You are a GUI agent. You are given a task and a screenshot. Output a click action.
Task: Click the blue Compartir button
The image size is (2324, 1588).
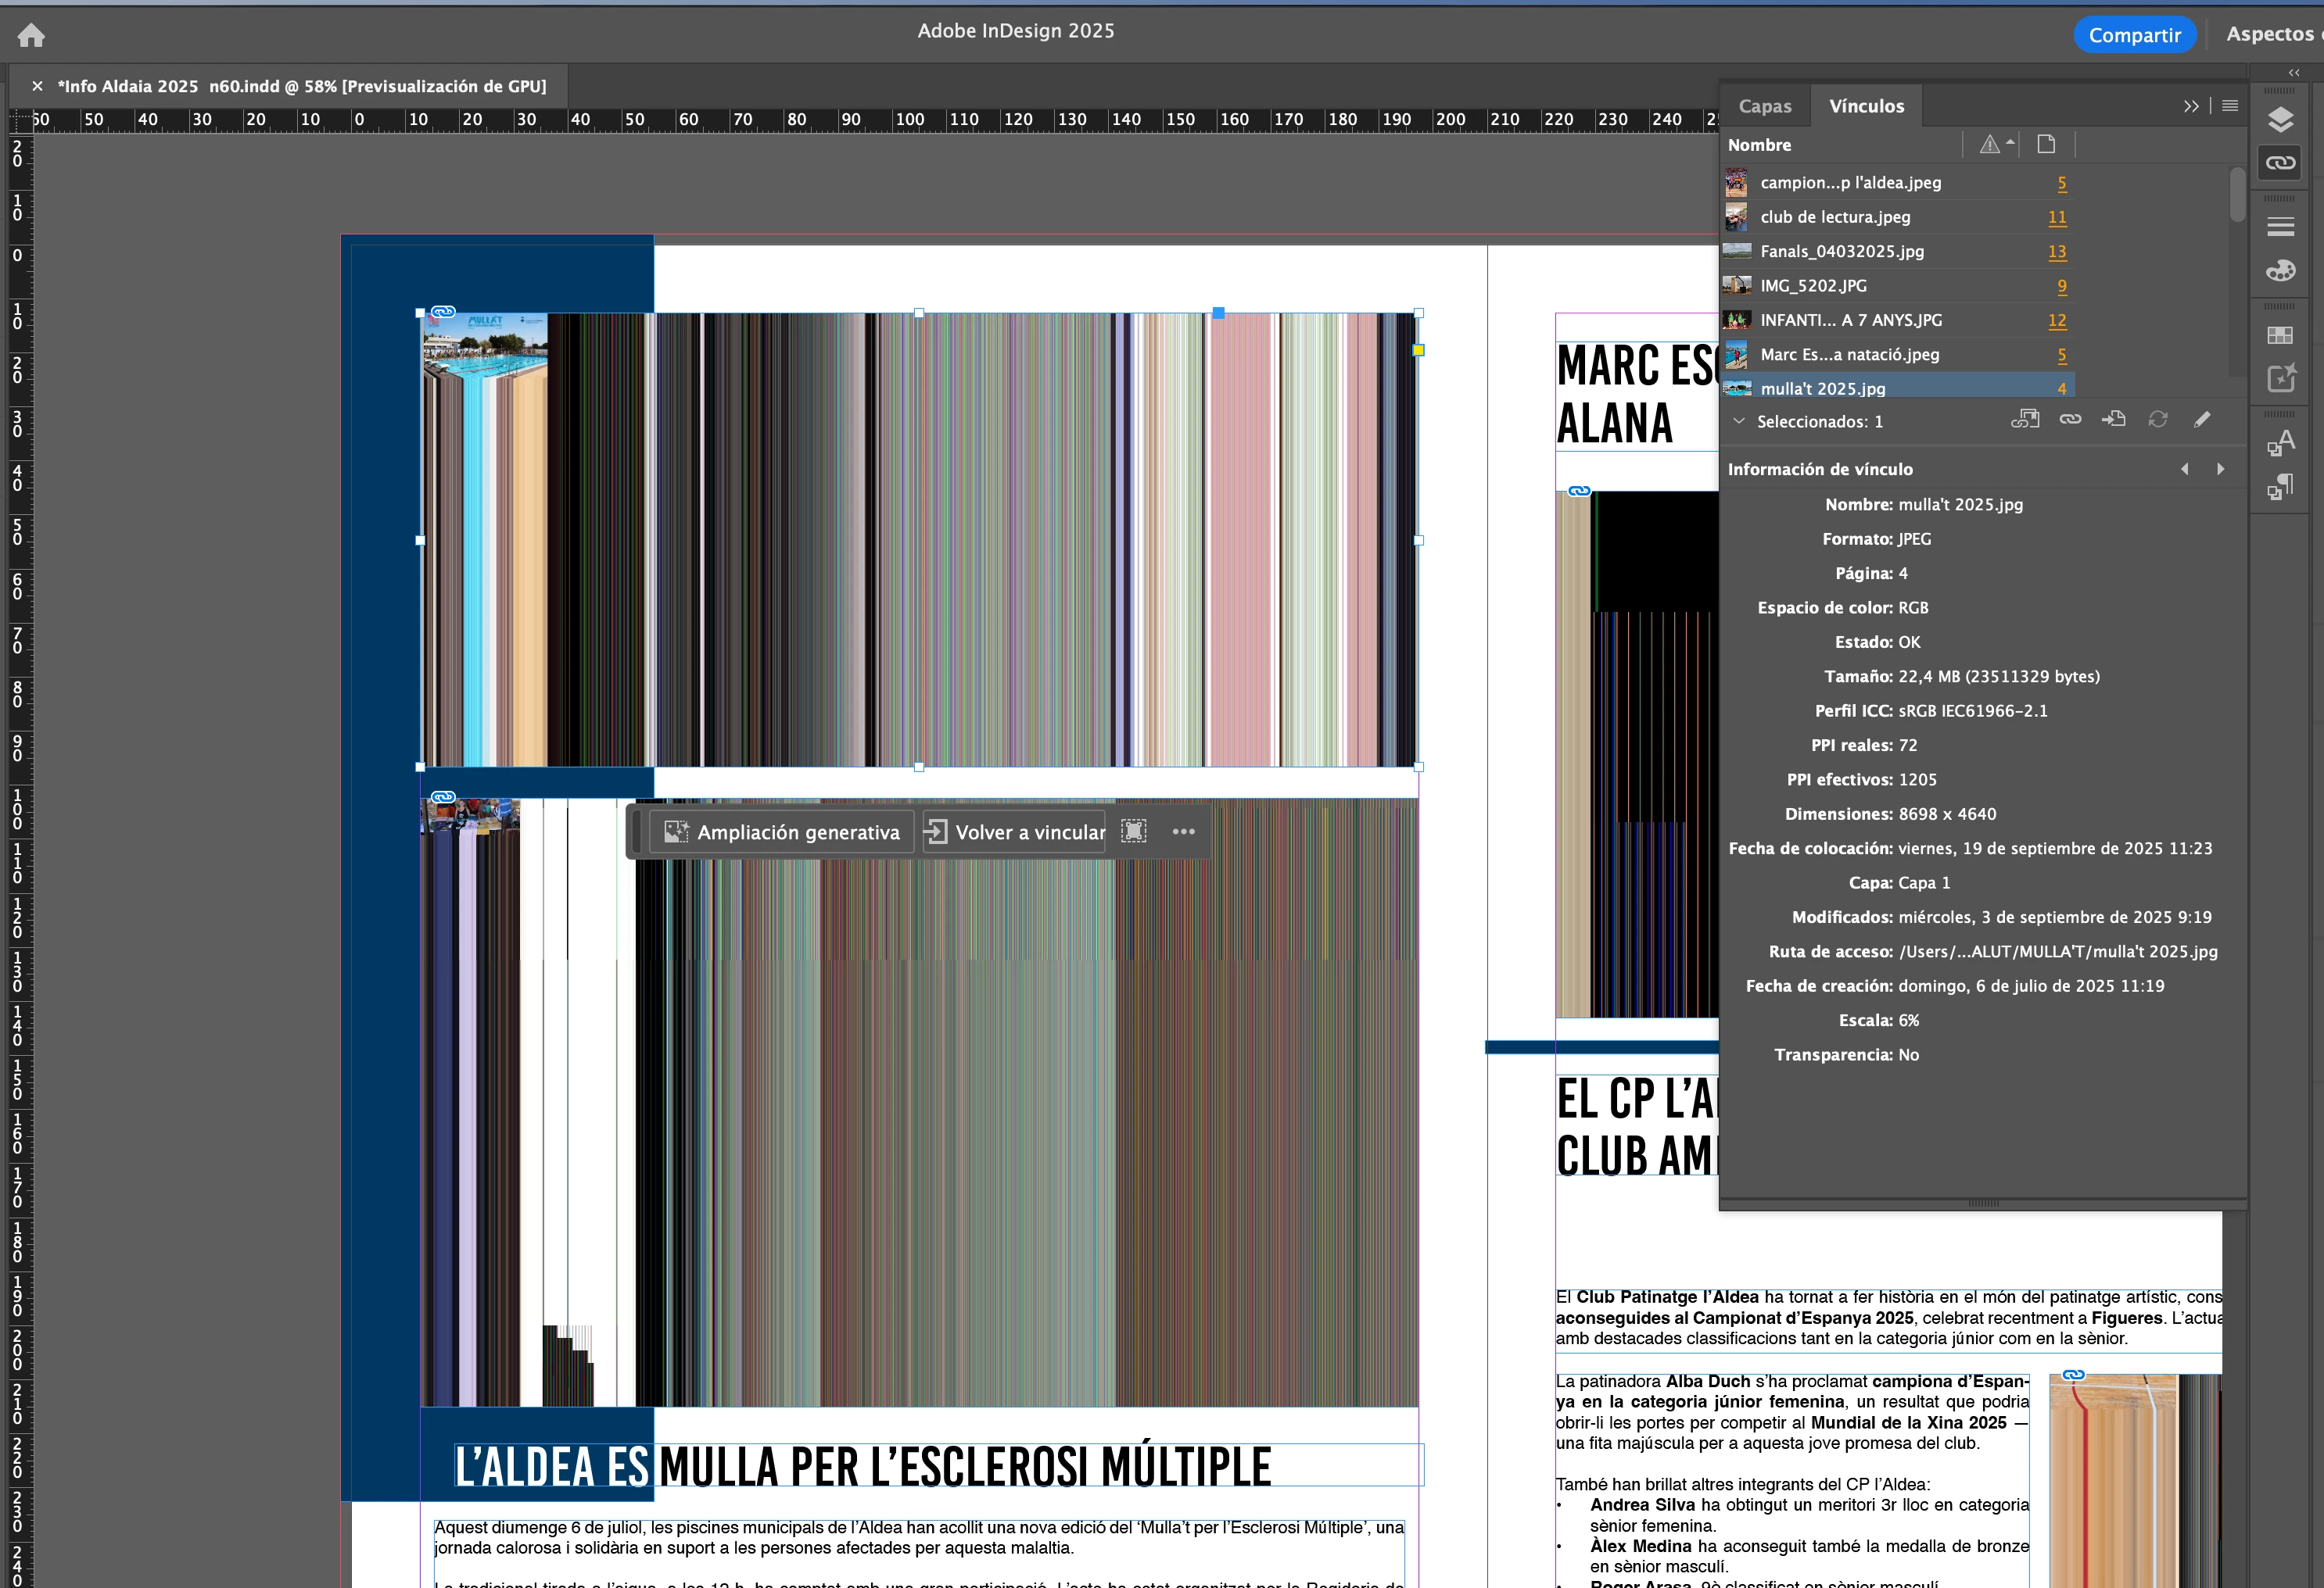(2133, 35)
